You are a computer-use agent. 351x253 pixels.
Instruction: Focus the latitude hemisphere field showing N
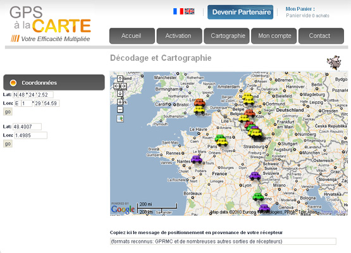pyautogui.click(x=15, y=95)
